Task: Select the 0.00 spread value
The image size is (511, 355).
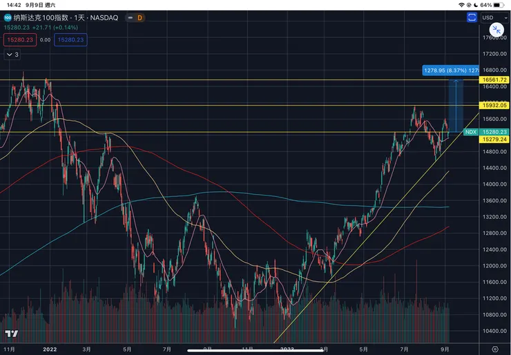Action: [x=46, y=40]
